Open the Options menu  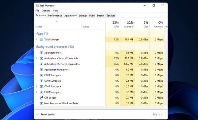46,11
